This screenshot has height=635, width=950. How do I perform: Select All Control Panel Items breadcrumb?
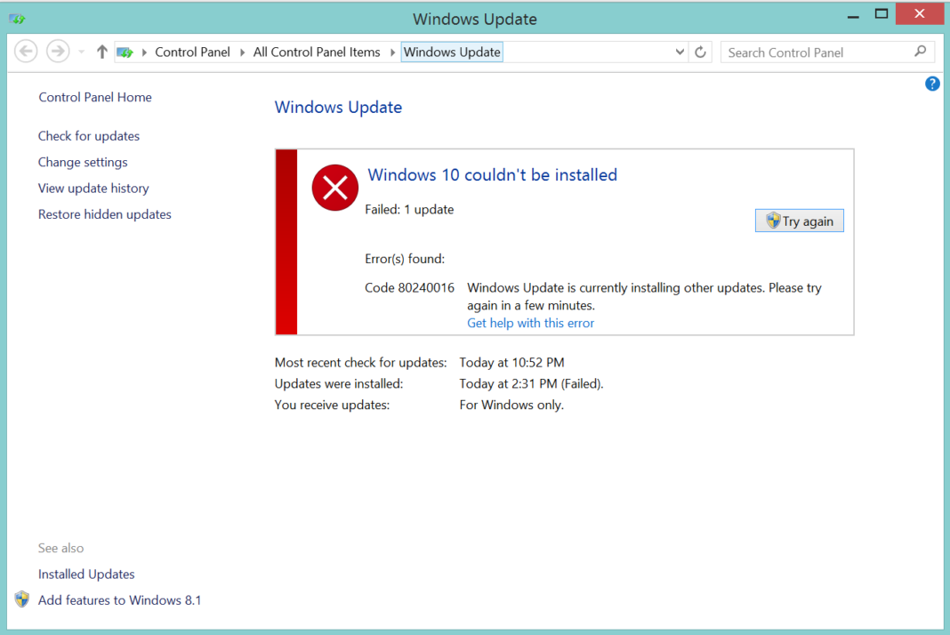pyautogui.click(x=316, y=52)
